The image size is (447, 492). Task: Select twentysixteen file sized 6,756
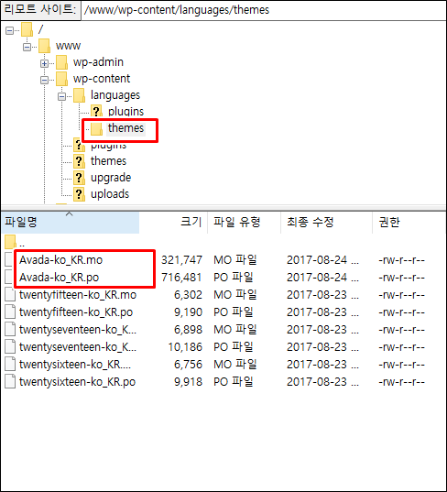(75, 365)
